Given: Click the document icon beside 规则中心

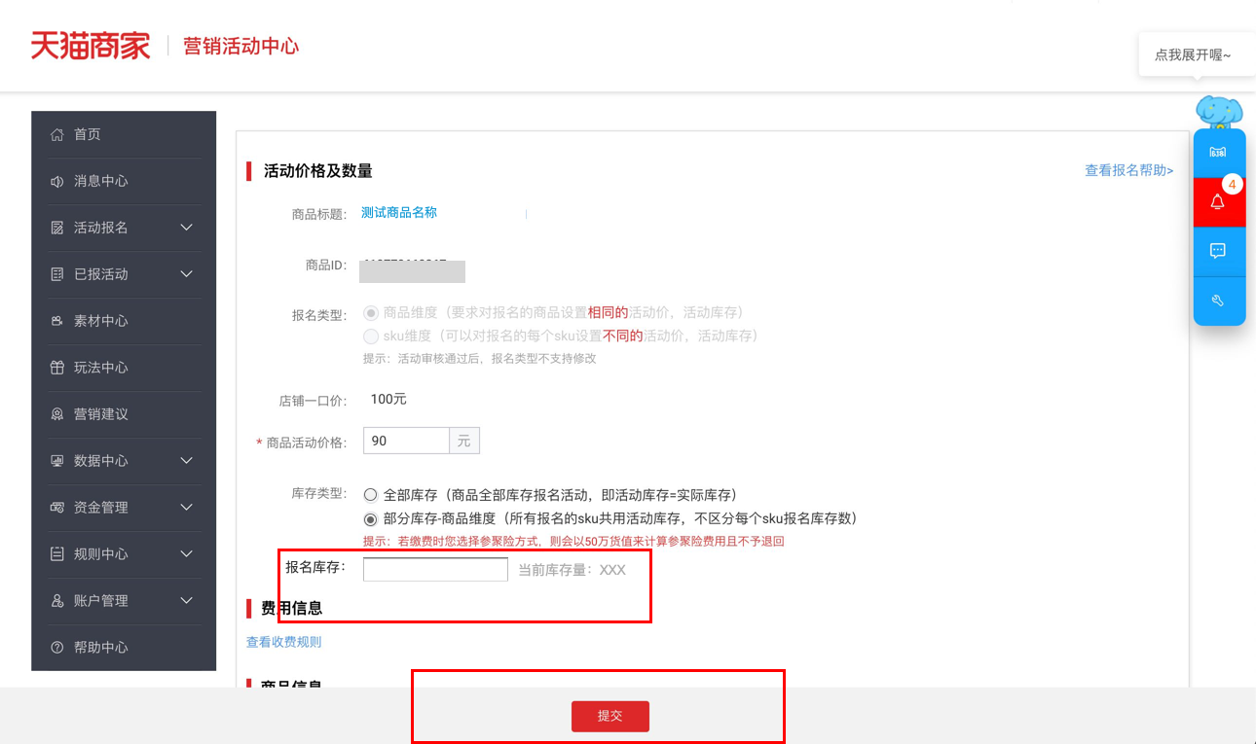Looking at the screenshot, I should pos(56,554).
